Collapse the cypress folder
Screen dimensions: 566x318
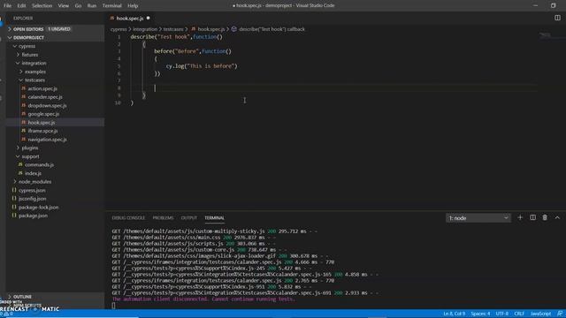point(27,46)
